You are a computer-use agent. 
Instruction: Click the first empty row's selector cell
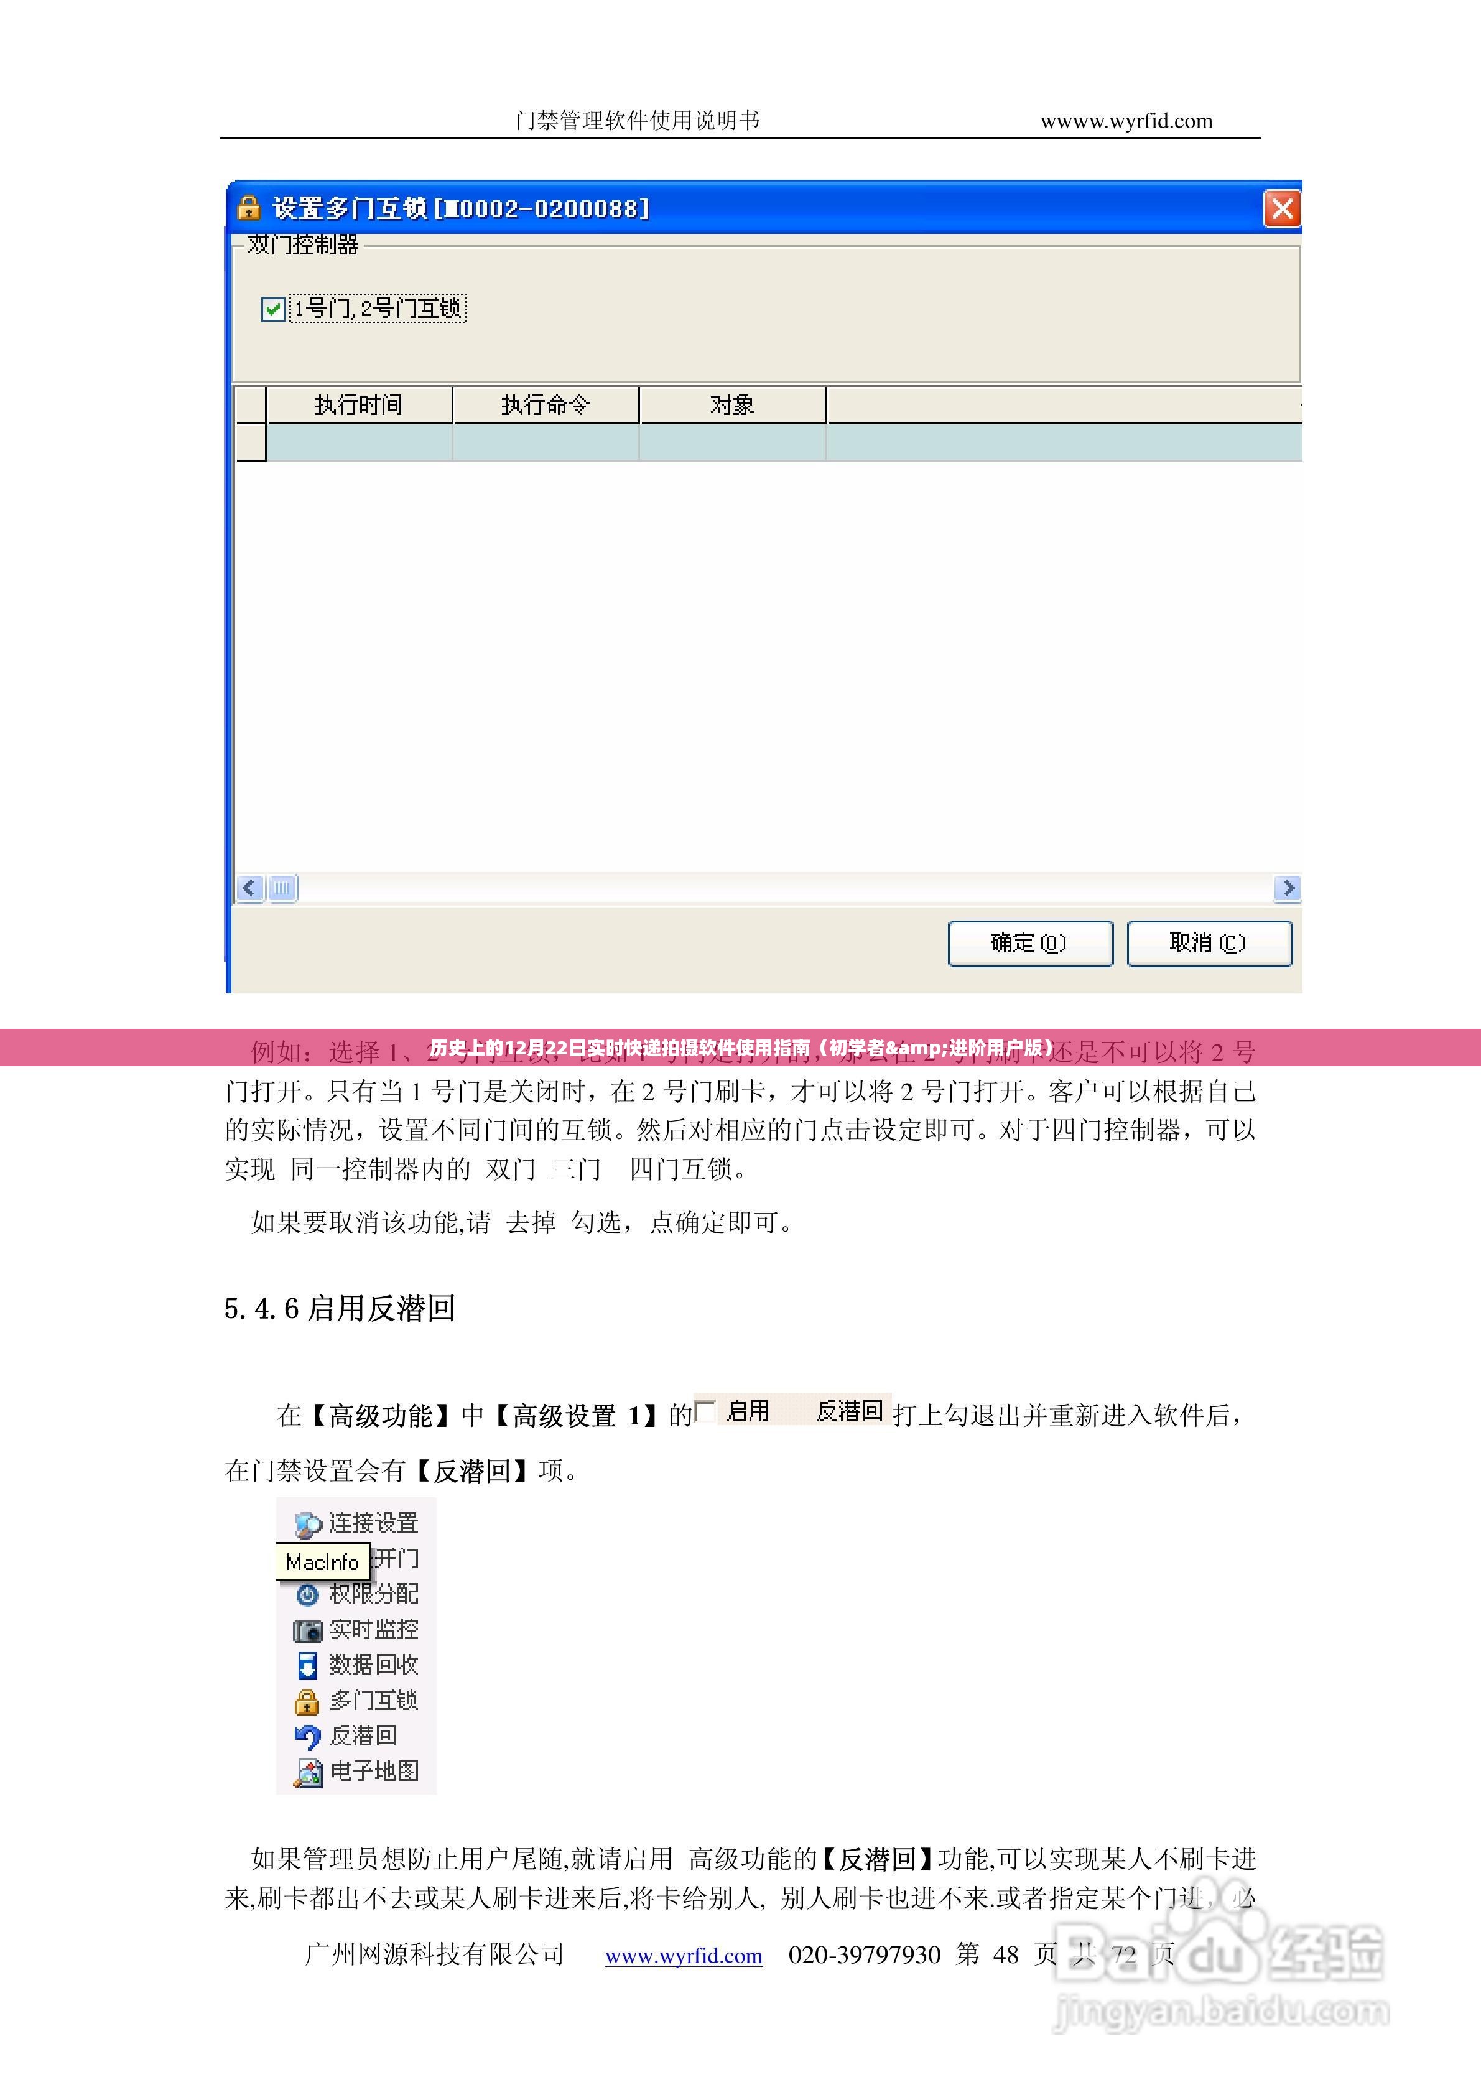click(250, 442)
